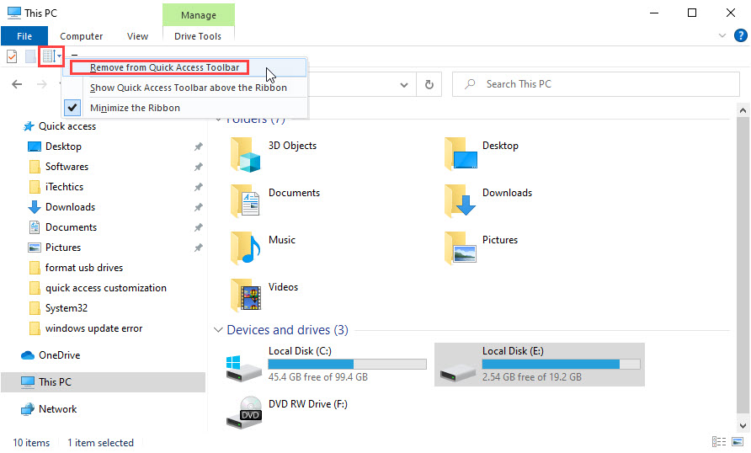This screenshot has height=453, width=751.
Task: Click the column sizing icon in Quick Access Toolbar
Action: (50, 56)
